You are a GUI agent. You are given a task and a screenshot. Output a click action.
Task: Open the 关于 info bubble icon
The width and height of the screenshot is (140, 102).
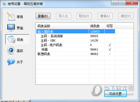point(11,62)
